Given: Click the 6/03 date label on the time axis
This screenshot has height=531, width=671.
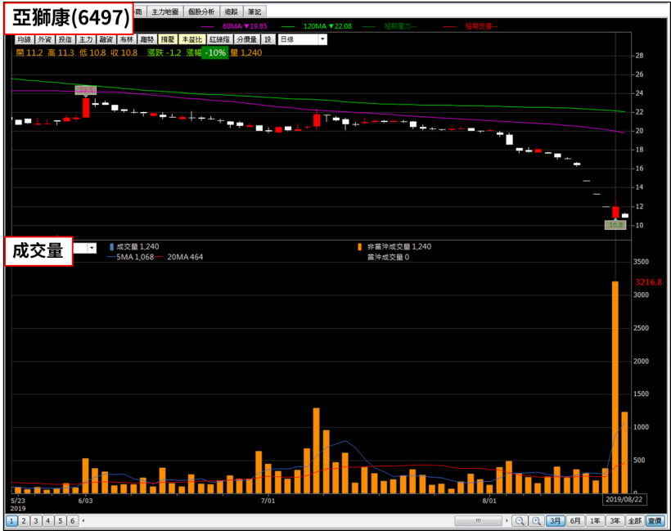Looking at the screenshot, I should (85, 501).
